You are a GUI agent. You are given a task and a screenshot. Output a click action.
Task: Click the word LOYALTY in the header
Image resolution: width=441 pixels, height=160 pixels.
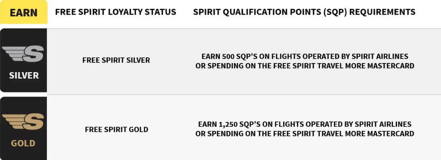(131, 12)
